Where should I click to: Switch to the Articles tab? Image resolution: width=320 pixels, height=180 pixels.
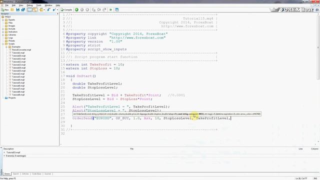coord(25,174)
